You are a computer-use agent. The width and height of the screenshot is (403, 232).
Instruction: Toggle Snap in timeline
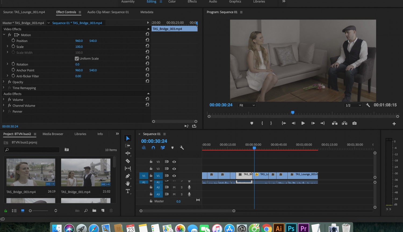point(153,148)
